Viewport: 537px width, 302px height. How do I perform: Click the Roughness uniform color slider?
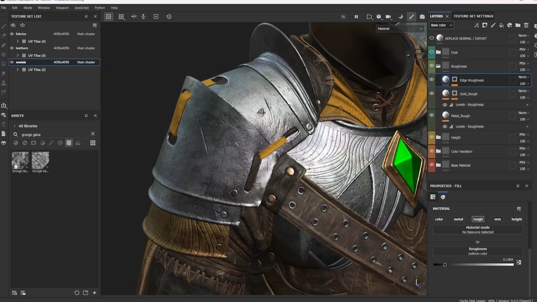(x=474, y=265)
